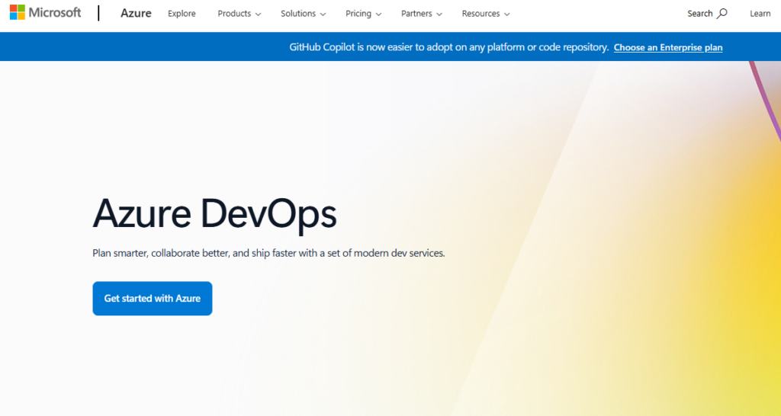The image size is (781, 416).
Task: Click the Microsoft logo
Action: pyautogui.click(x=45, y=12)
